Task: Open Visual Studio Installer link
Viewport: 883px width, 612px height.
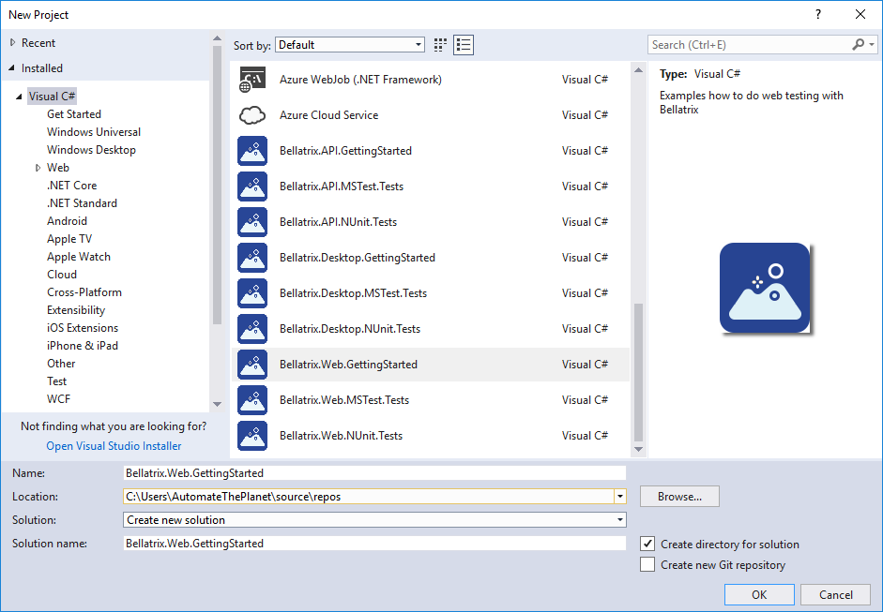Action: (114, 446)
